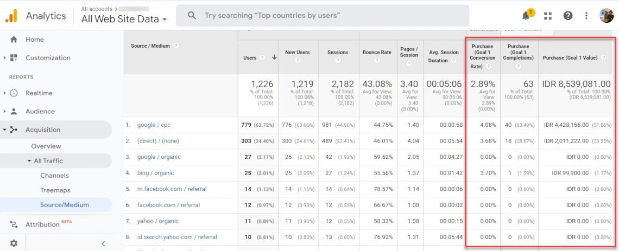This screenshot has height=251, width=619.
Task: Click the Customization dashboard icon
Action: coord(14,57)
